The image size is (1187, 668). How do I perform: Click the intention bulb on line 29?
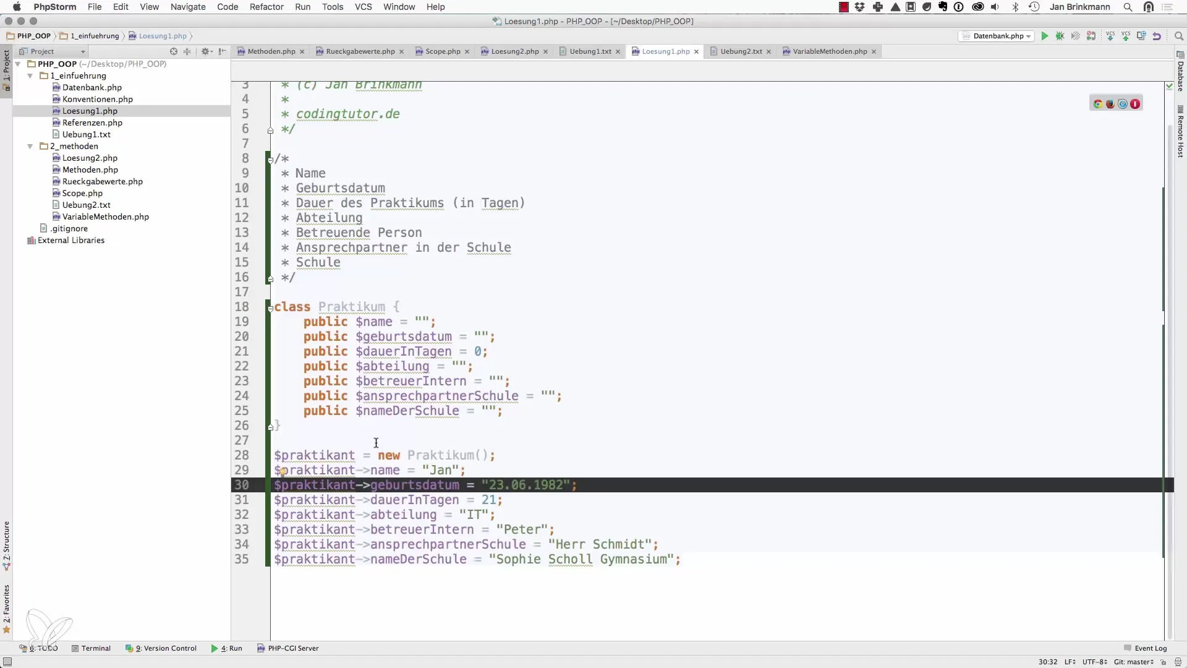(281, 472)
